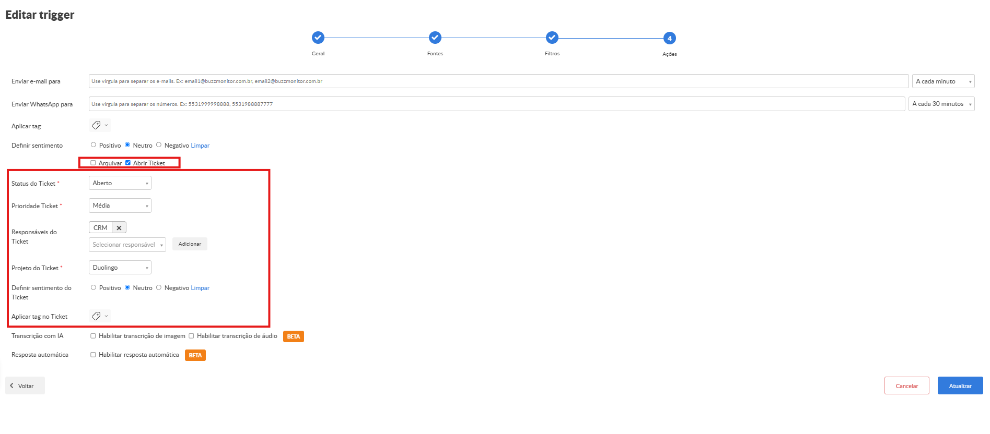Click the BETA badge beside resposta automática

click(x=195, y=355)
